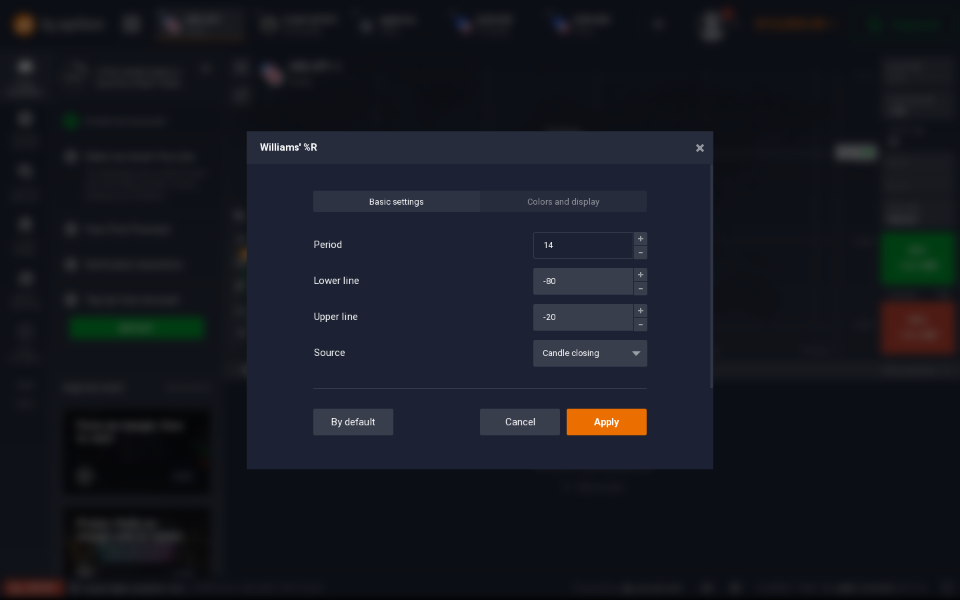Click the Upper line input field
The height and width of the screenshot is (600, 960).
pos(583,317)
